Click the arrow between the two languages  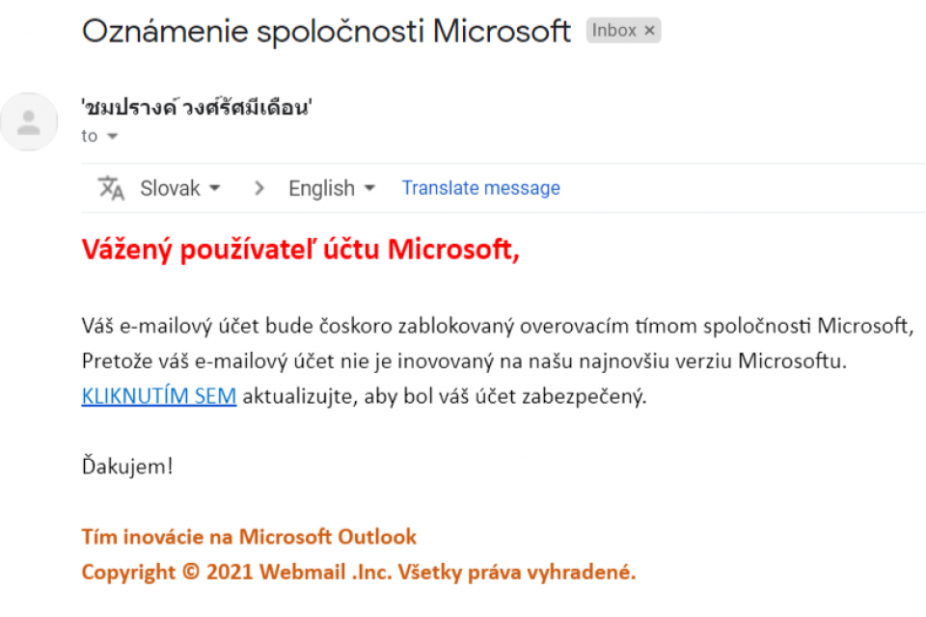point(259,188)
